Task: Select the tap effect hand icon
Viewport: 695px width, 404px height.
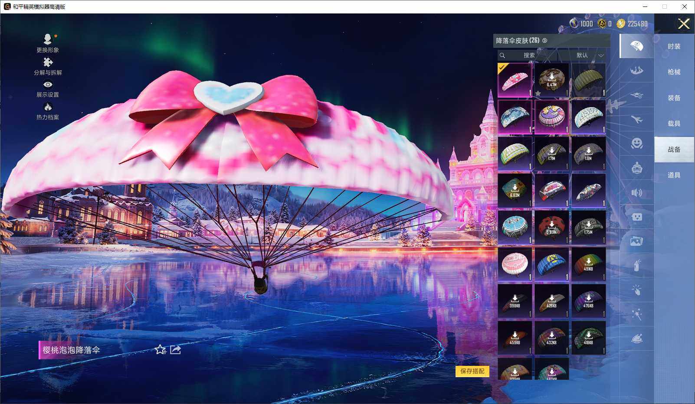Action: coord(637,290)
